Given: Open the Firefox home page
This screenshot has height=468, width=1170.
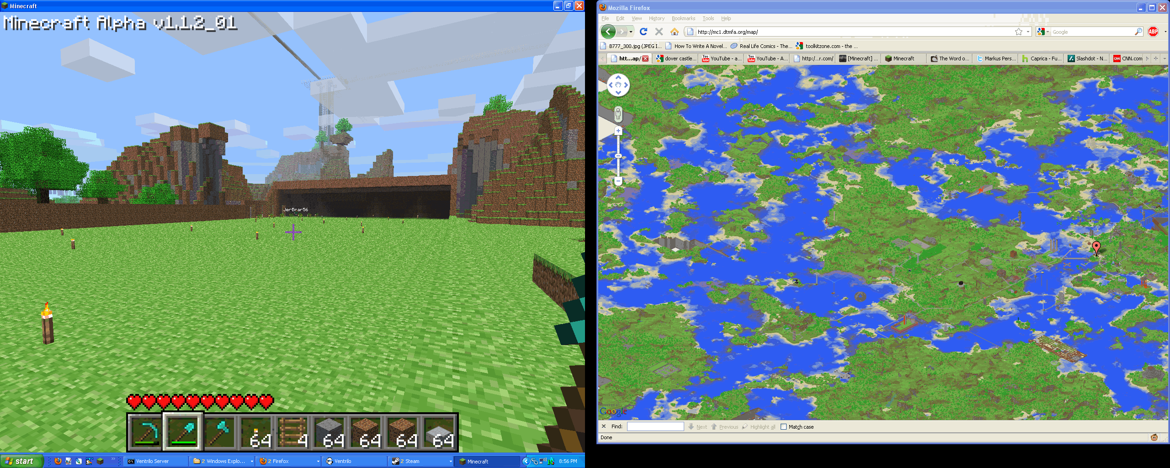Looking at the screenshot, I should 674,32.
